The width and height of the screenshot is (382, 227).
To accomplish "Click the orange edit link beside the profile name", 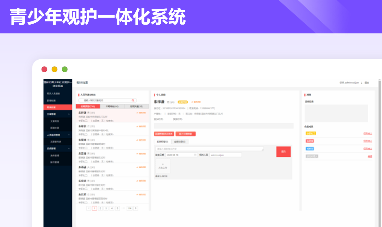I will (196, 102).
